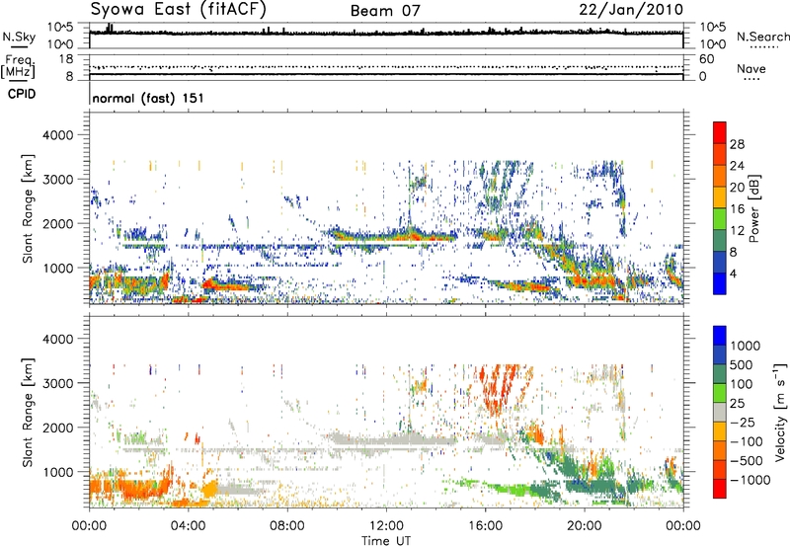Click the '60' Nave axis tick label
This screenshot has height=547, width=790.
click(706, 59)
